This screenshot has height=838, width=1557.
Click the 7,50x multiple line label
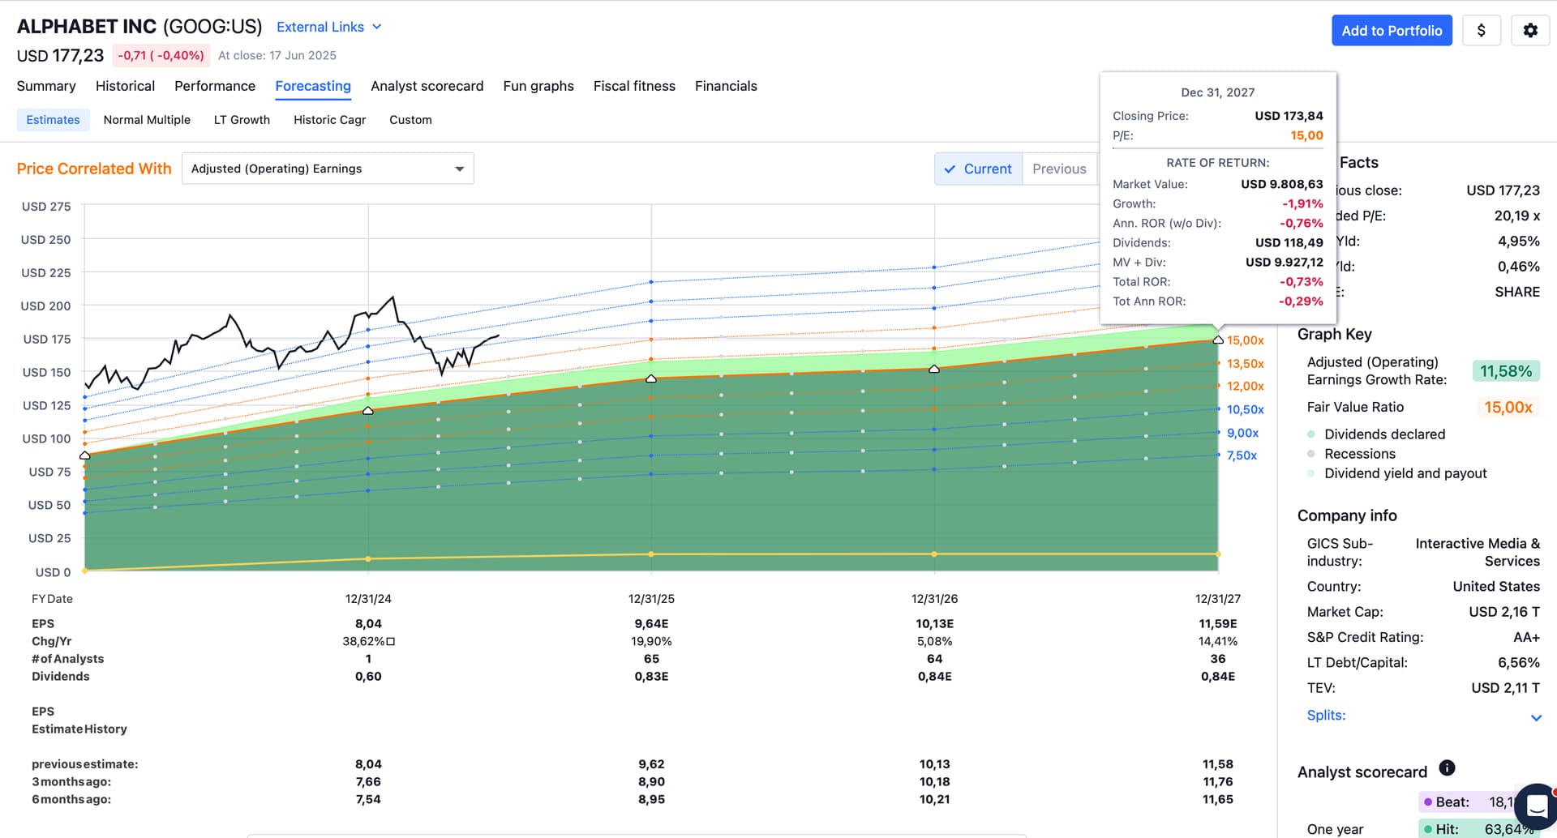(1242, 455)
